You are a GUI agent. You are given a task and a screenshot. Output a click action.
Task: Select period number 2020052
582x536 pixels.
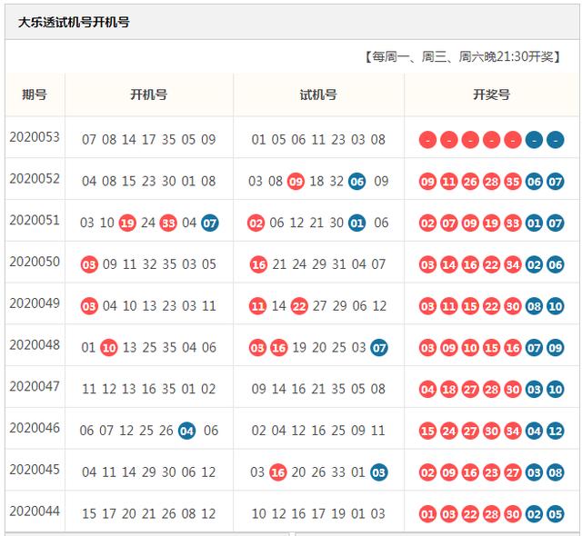[x=35, y=178]
